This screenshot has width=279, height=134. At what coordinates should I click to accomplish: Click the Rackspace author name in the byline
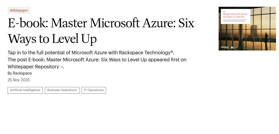(x=22, y=73)
